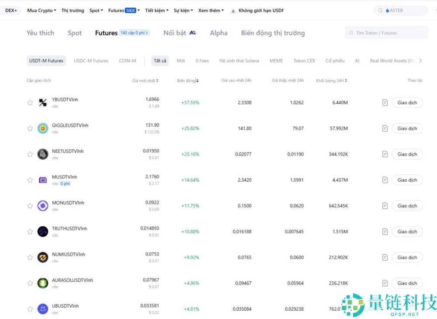Switch to the Spot market tab
Screen dimensions: 437x319
75,33
